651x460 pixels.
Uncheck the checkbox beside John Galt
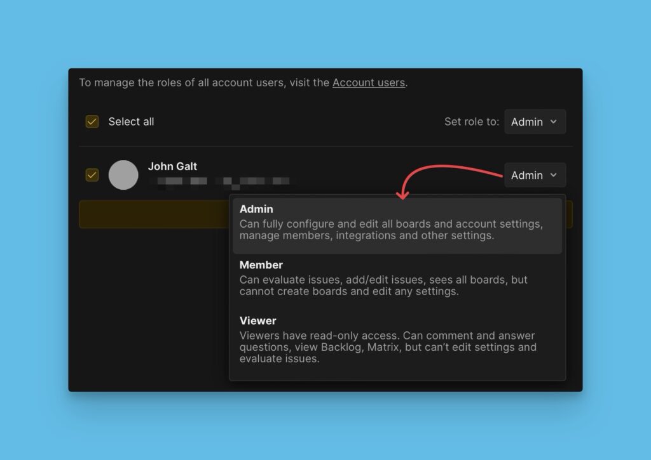pyautogui.click(x=92, y=175)
